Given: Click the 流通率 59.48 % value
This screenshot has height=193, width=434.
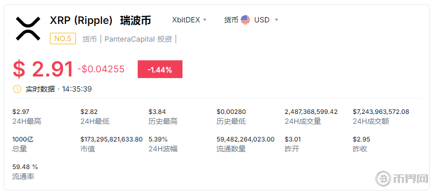Looking at the screenshot, I should tap(25, 166).
